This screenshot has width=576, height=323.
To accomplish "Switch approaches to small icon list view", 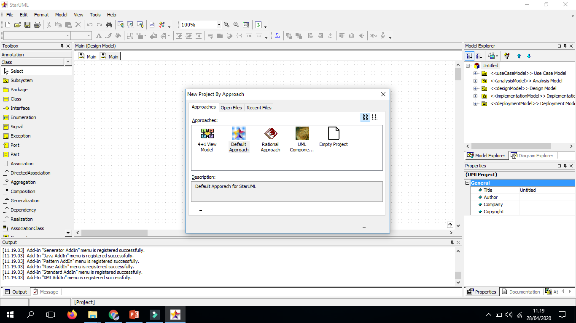I will [374, 117].
